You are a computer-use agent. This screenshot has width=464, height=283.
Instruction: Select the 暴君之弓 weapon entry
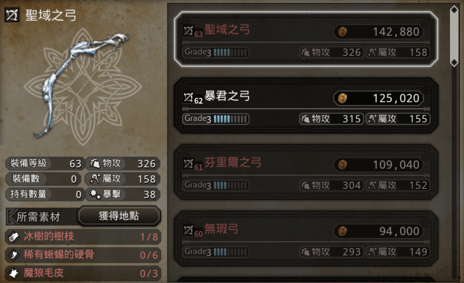pos(305,106)
